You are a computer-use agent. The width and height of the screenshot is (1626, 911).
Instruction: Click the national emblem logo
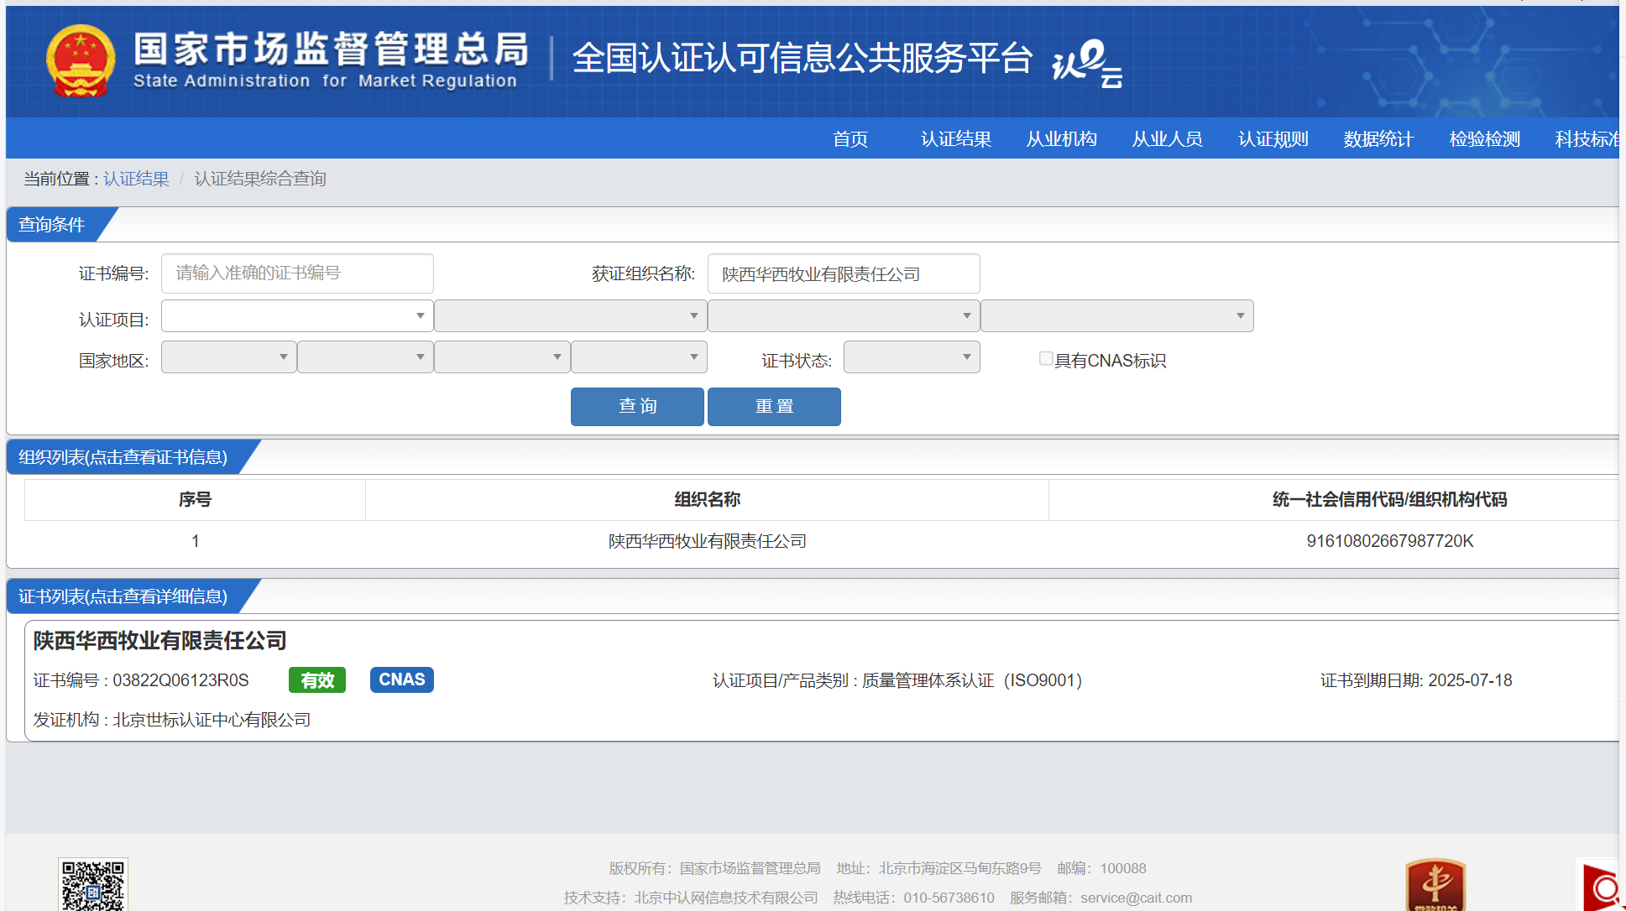coord(80,60)
